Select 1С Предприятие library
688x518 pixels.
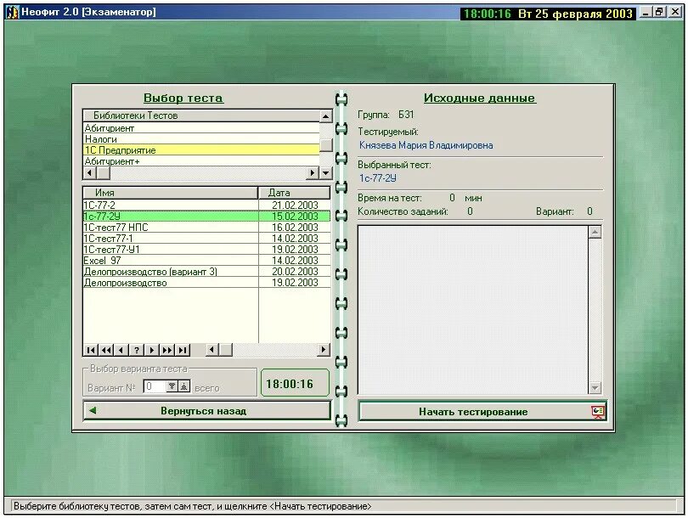click(201, 150)
